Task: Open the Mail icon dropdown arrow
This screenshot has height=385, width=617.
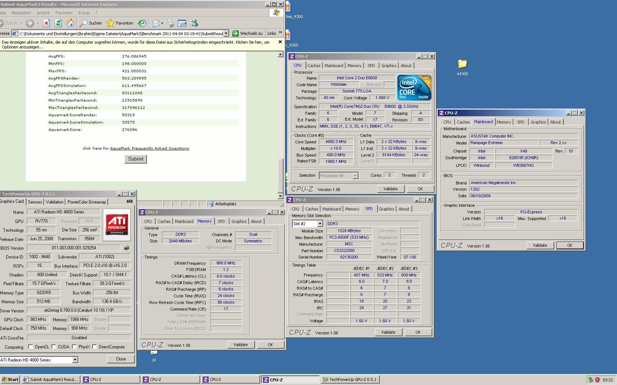Action: [x=162, y=23]
